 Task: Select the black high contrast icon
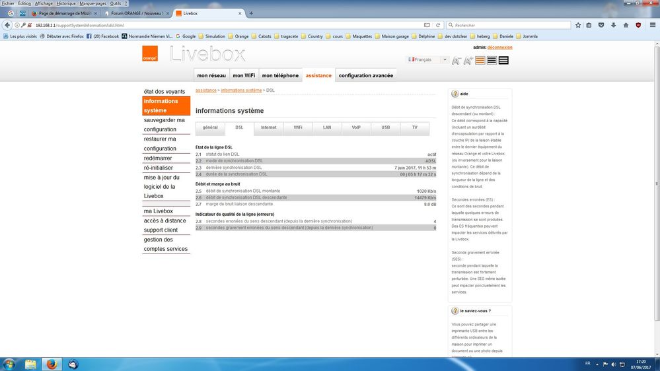[x=503, y=61]
